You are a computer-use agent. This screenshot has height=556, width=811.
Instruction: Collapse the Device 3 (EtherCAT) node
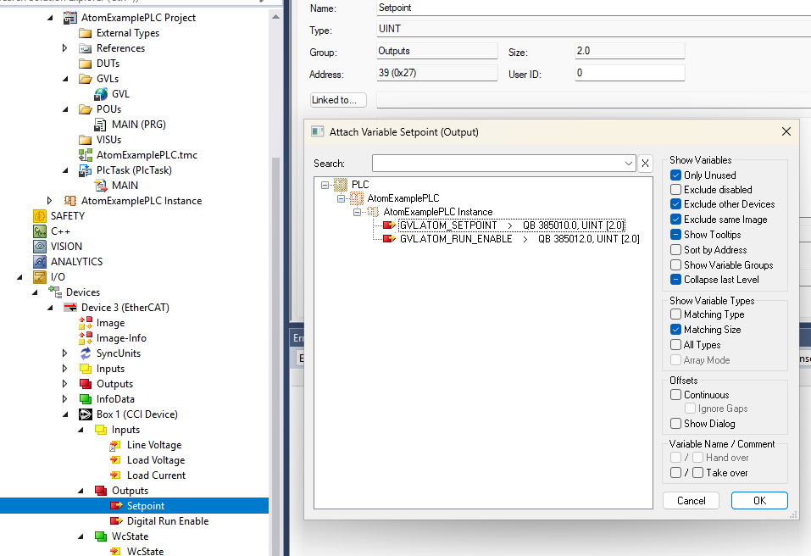point(50,307)
